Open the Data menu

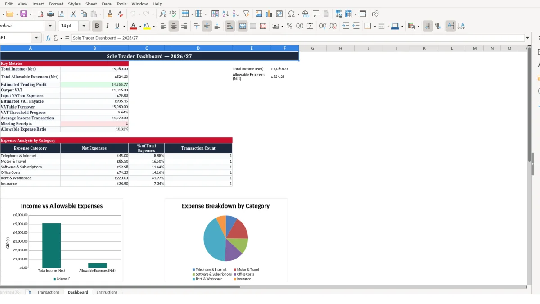pos(107,4)
